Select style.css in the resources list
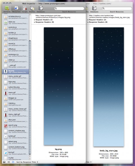Screen dimensions: 135x166 click(x=16, y=23)
